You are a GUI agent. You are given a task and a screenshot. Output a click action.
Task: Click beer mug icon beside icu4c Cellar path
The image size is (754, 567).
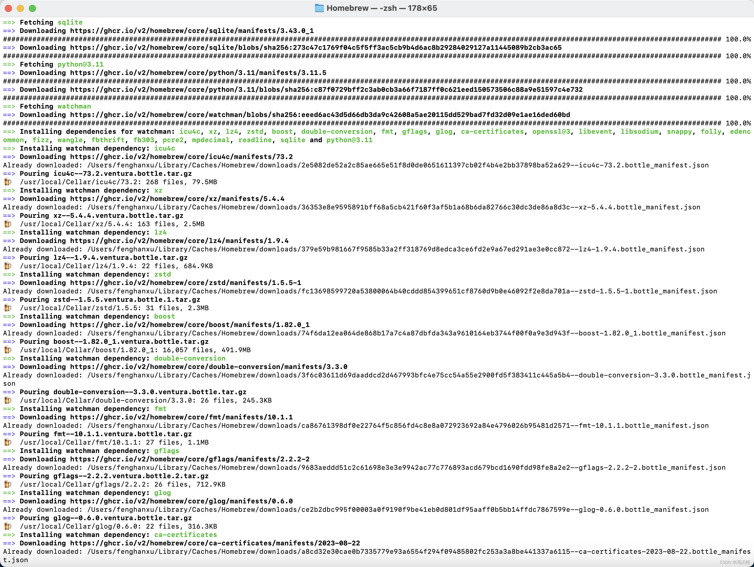point(8,182)
